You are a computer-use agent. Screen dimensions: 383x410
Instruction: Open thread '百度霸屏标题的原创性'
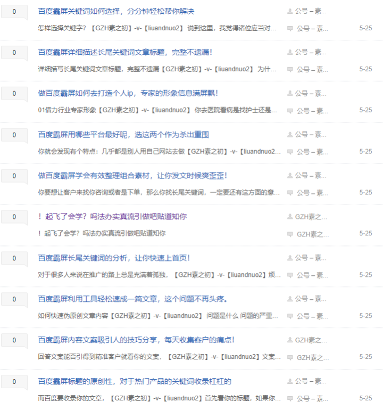(135, 381)
